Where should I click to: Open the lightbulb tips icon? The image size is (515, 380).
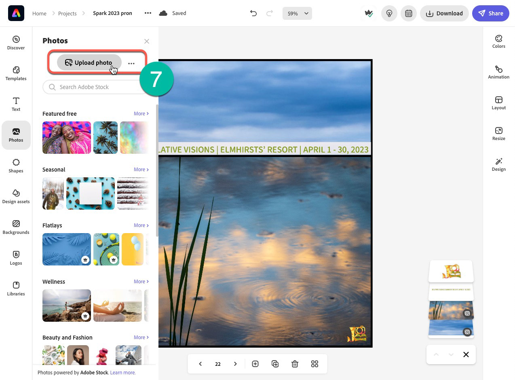pos(389,13)
